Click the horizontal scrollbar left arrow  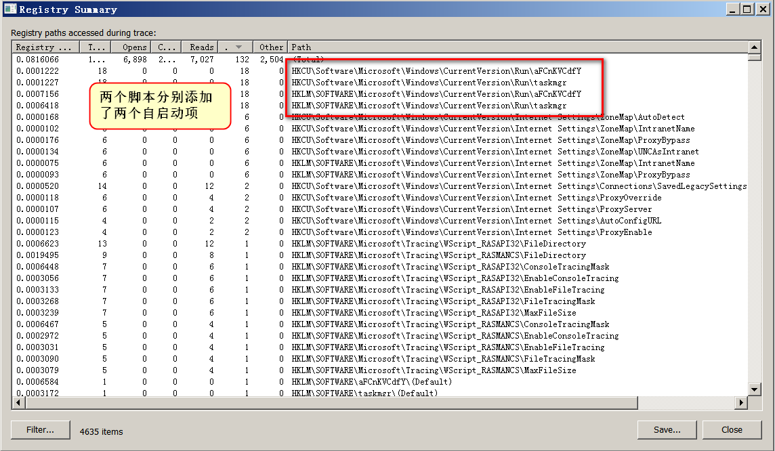click(19, 403)
